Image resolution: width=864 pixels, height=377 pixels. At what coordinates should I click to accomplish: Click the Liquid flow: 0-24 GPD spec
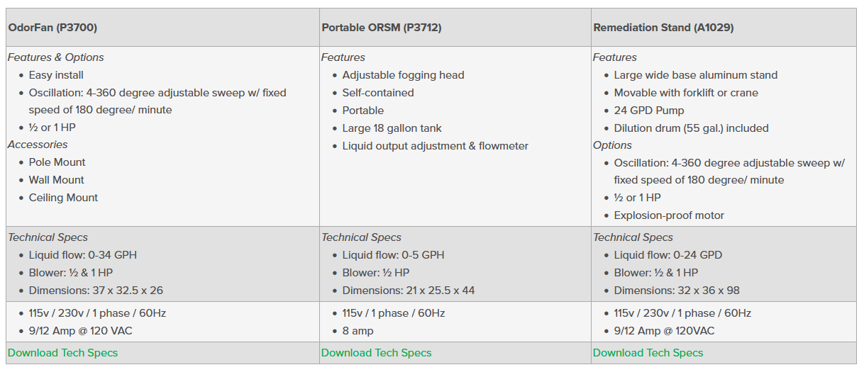pyautogui.click(x=668, y=255)
